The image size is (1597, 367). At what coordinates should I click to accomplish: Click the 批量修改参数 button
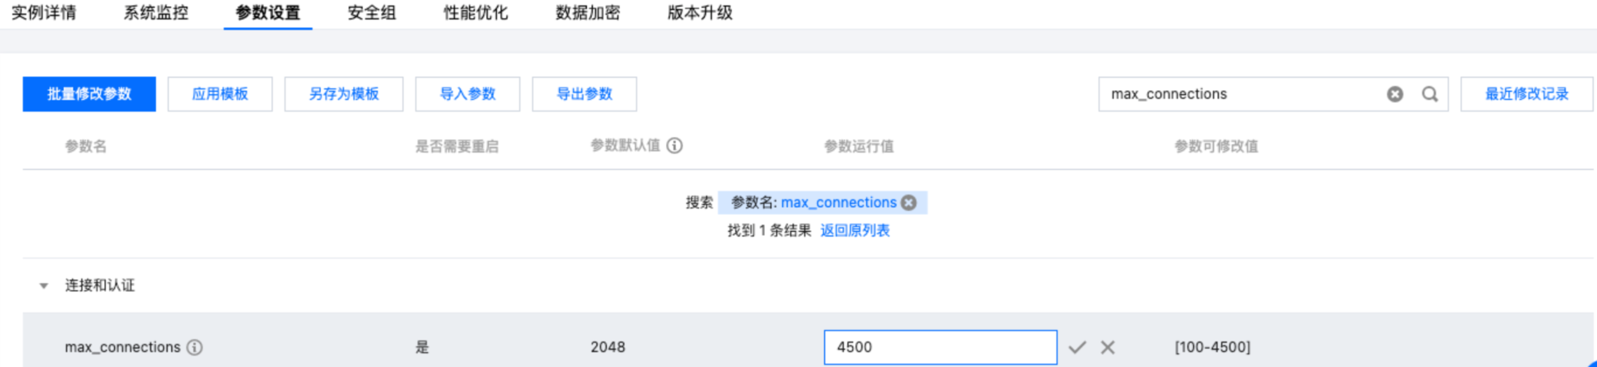(89, 94)
